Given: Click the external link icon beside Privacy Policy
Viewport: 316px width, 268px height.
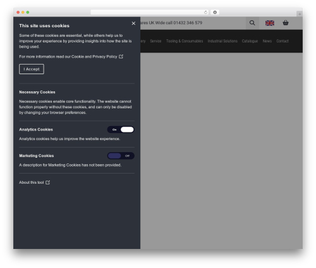Looking at the screenshot, I should click(121, 56).
